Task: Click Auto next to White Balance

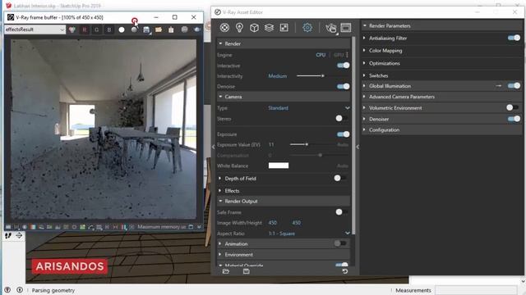Action: 343,166
